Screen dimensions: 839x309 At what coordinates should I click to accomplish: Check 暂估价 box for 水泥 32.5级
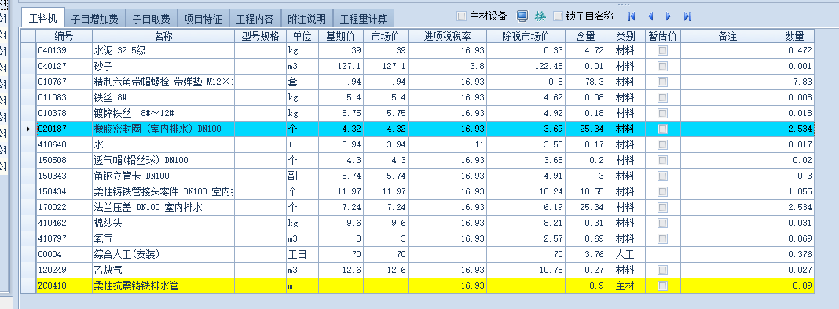662,51
